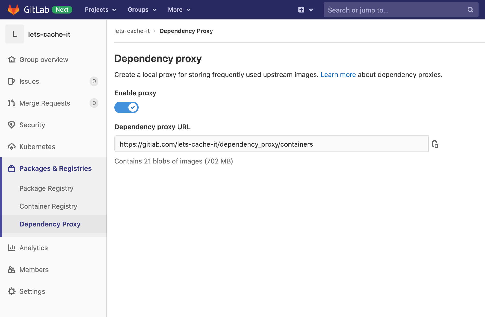The width and height of the screenshot is (485, 317).
Task: Disable the Enable proxy toggle
Action: pos(126,107)
